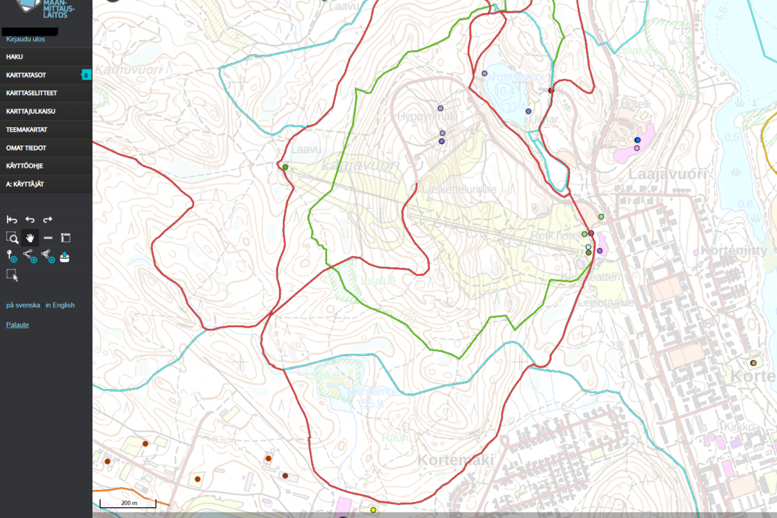The height and width of the screenshot is (518, 777).
Task: Click the yellow marker at the map bottom
Action: [x=373, y=510]
